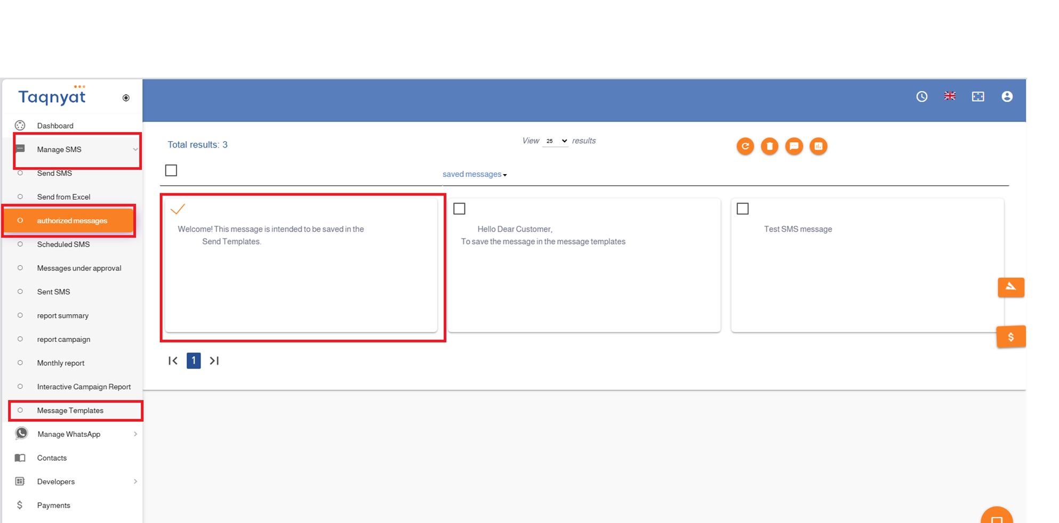Toggle the sidebar pin radio icon
Viewport: 1059px width, 523px height.
click(126, 98)
